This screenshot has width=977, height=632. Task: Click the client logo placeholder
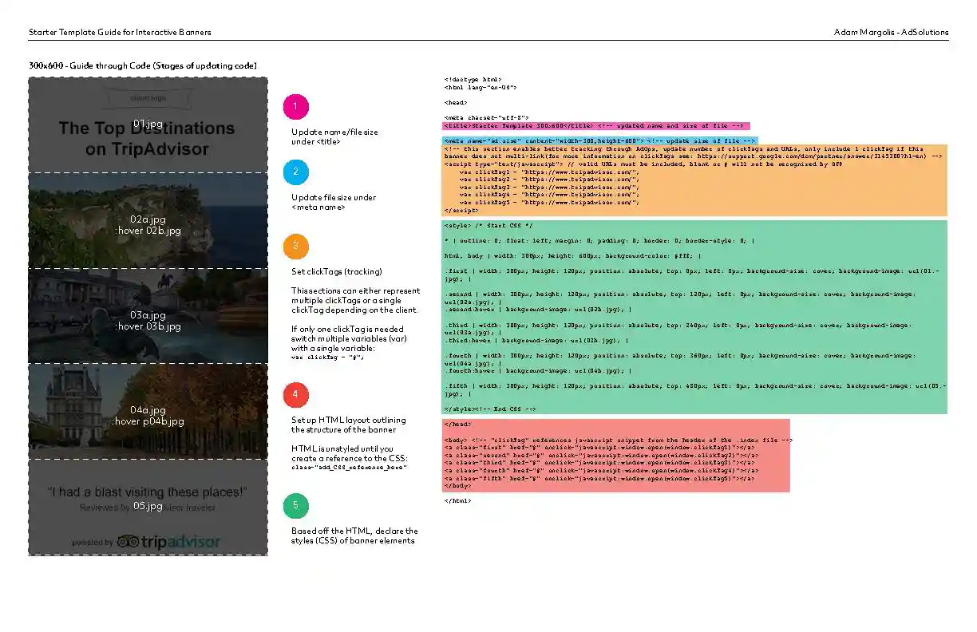[x=148, y=97]
